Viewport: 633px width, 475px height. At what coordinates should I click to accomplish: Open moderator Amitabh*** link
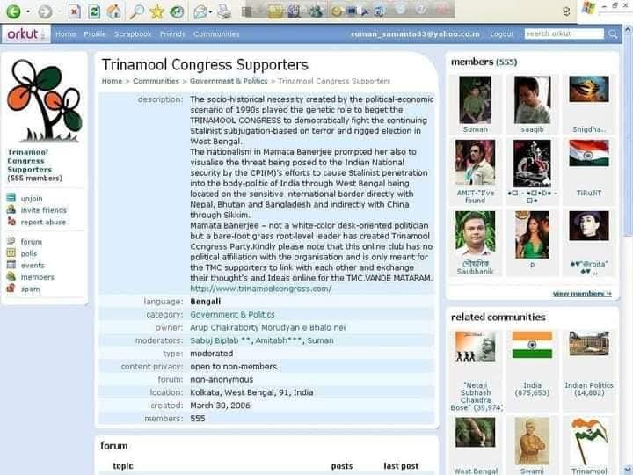click(x=279, y=340)
